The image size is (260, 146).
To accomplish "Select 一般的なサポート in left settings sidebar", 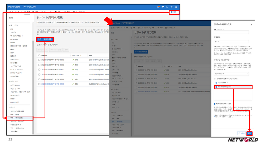I will (16, 125).
